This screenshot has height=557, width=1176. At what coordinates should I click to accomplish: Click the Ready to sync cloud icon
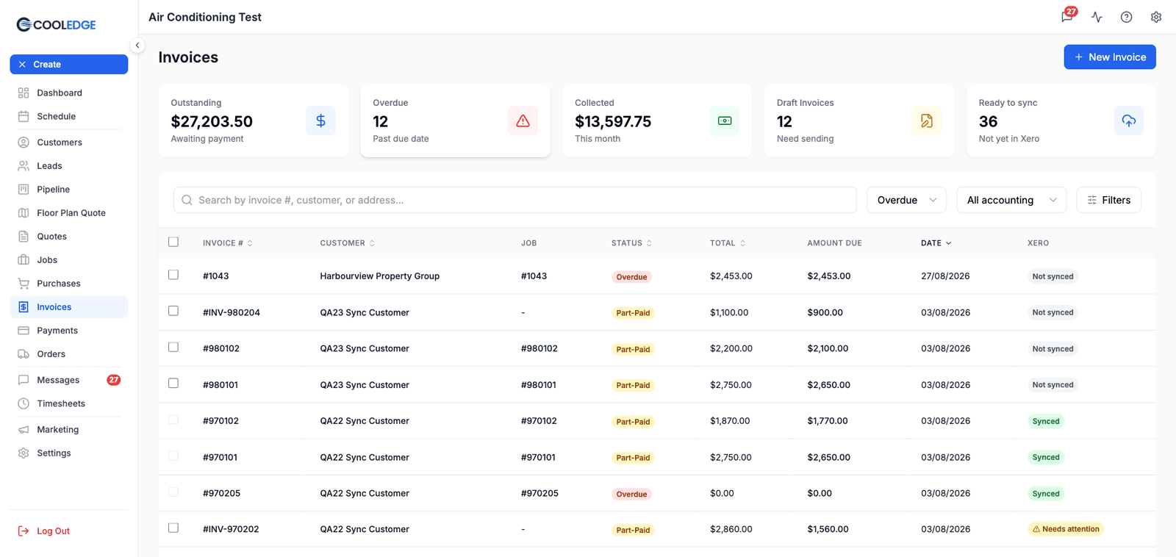click(x=1129, y=121)
